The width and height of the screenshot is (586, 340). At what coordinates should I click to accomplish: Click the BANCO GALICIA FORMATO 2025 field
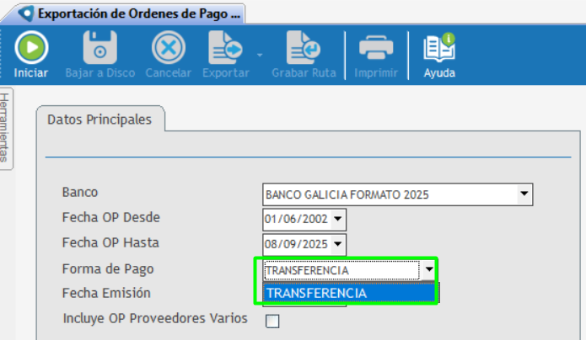click(390, 194)
